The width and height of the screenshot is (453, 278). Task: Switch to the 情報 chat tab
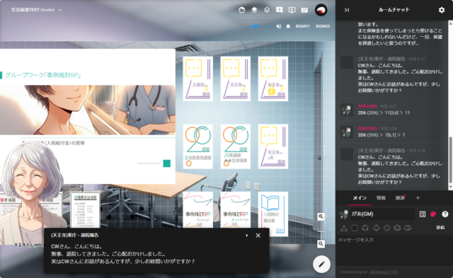click(381, 198)
